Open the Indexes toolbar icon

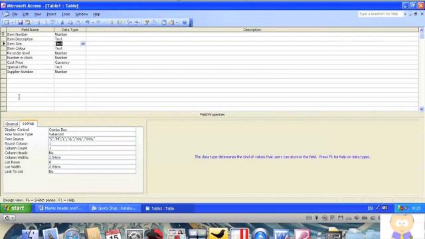[120, 23]
